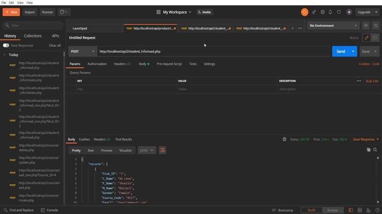
Task: Open the request Settings tab
Action: tap(210, 64)
